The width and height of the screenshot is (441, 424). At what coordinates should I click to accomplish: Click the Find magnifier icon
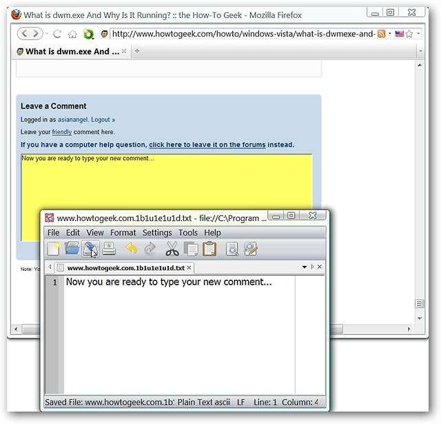click(232, 249)
